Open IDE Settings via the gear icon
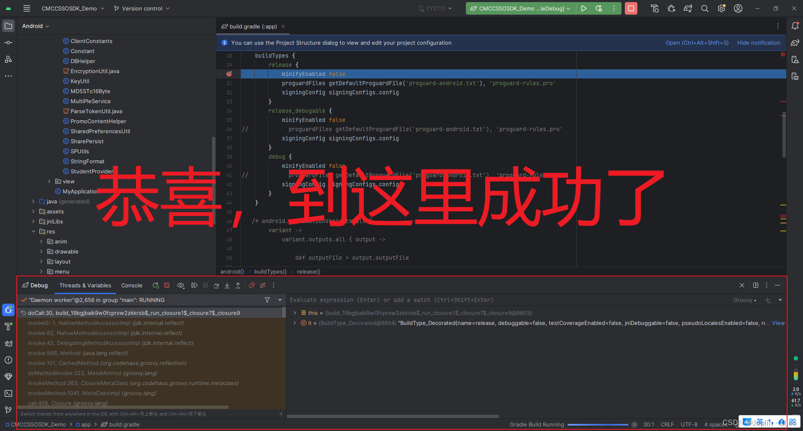Viewport: 803px width, 431px height. [x=721, y=8]
